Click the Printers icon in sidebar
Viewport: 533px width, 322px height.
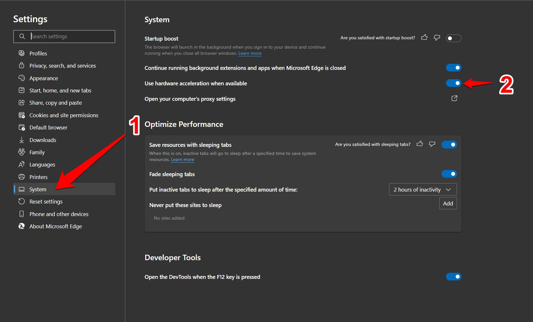coord(22,177)
